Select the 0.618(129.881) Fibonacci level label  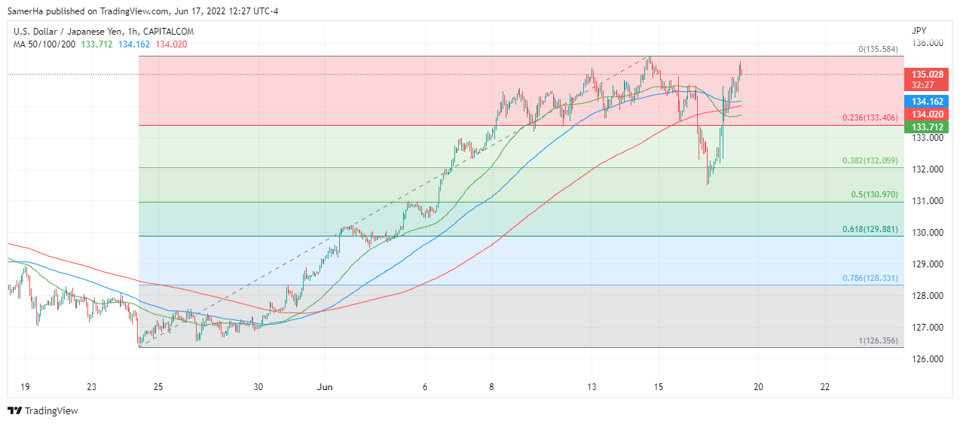pos(871,229)
